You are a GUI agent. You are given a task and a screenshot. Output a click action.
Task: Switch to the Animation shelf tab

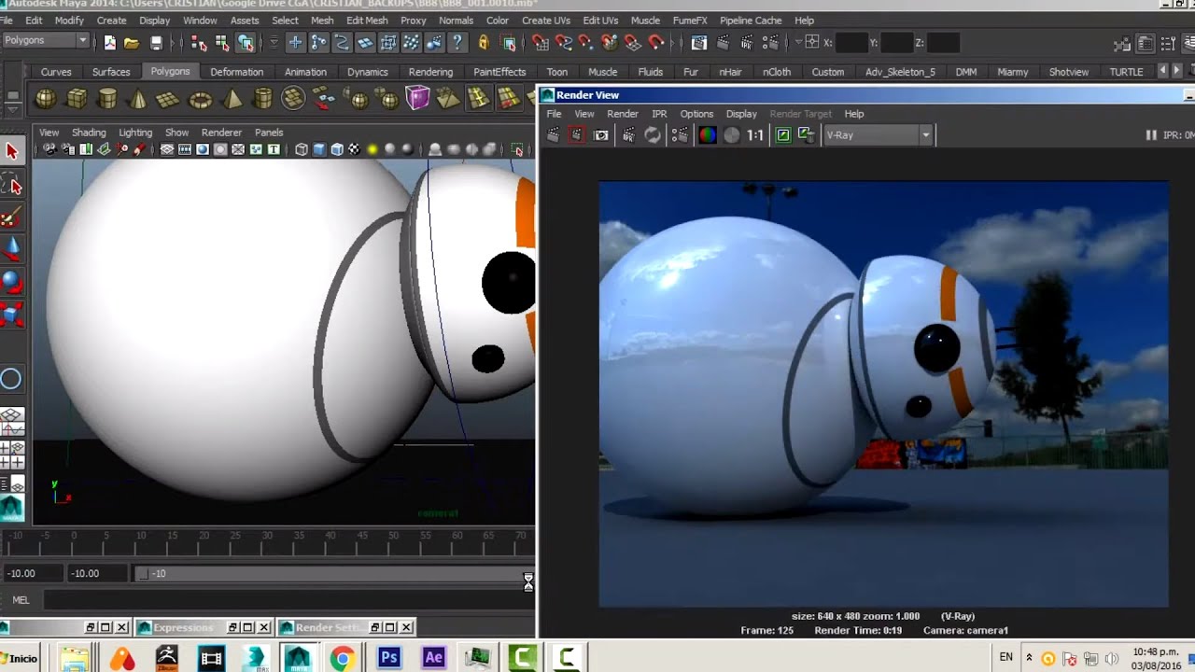point(305,72)
